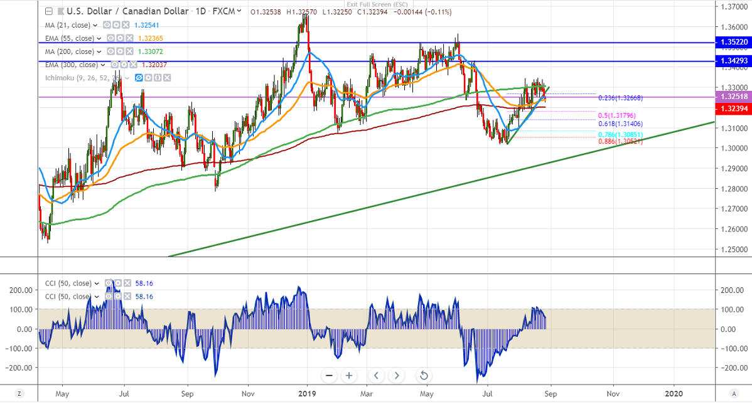Screen dimensions: 752x404
Task: Click the 2020 label on the time axis
Action: tap(674, 394)
